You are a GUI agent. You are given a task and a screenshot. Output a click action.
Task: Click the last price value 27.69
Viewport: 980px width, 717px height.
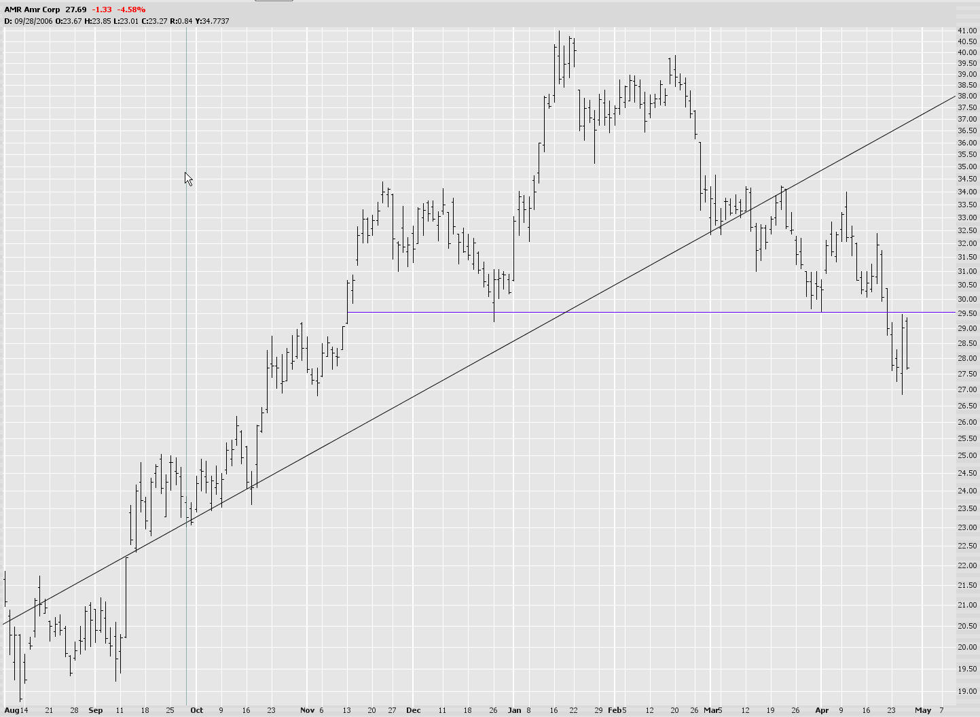click(x=76, y=10)
